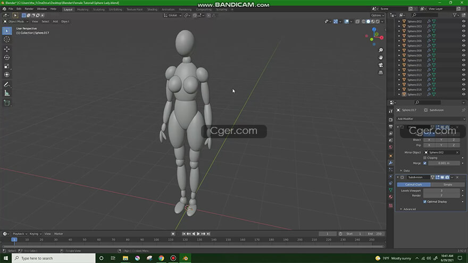Switch to the Sculpting workspace tab

click(98, 10)
